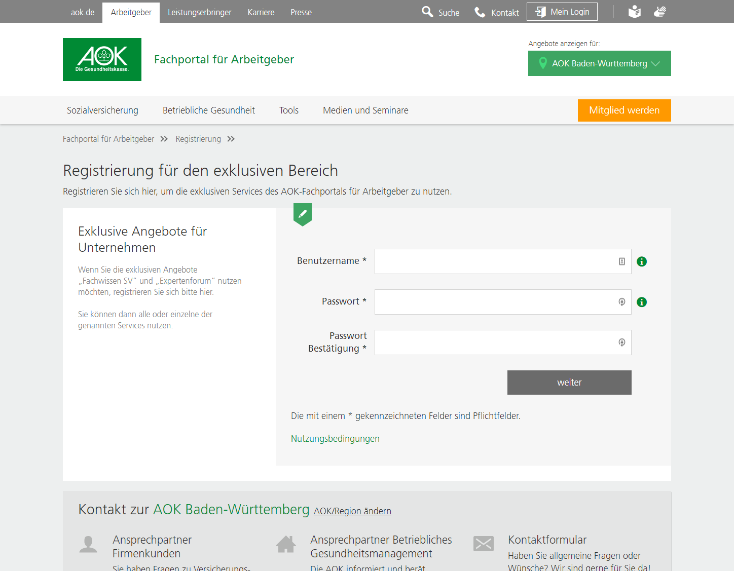734x571 pixels.
Task: Focus the Passwort Bestätigung input field
Action: click(x=503, y=342)
